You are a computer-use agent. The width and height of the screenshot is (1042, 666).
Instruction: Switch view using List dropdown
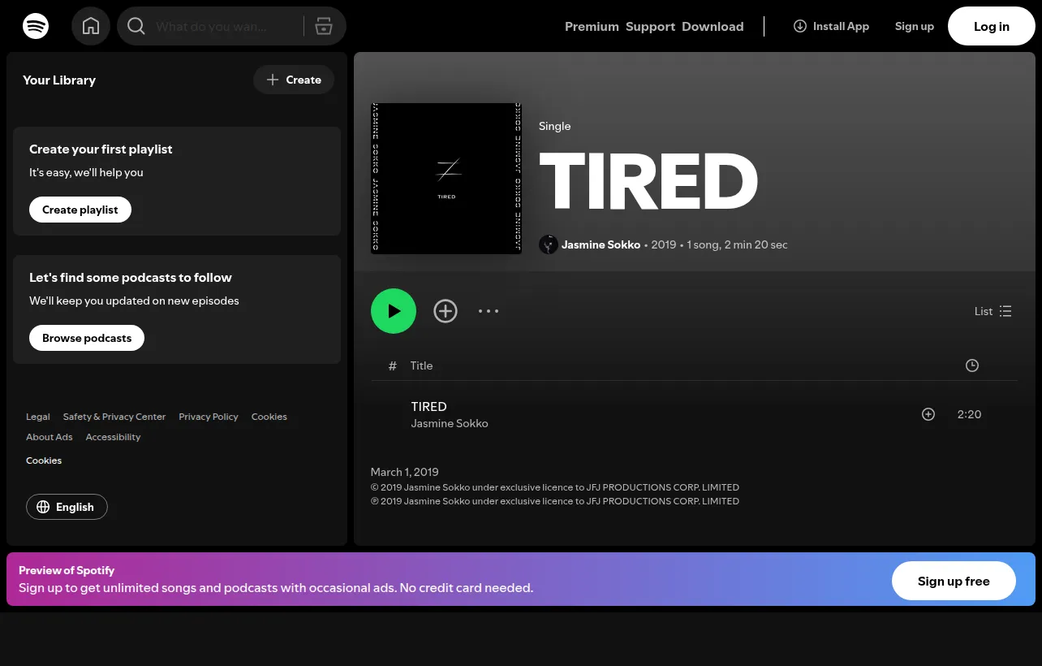993,311
